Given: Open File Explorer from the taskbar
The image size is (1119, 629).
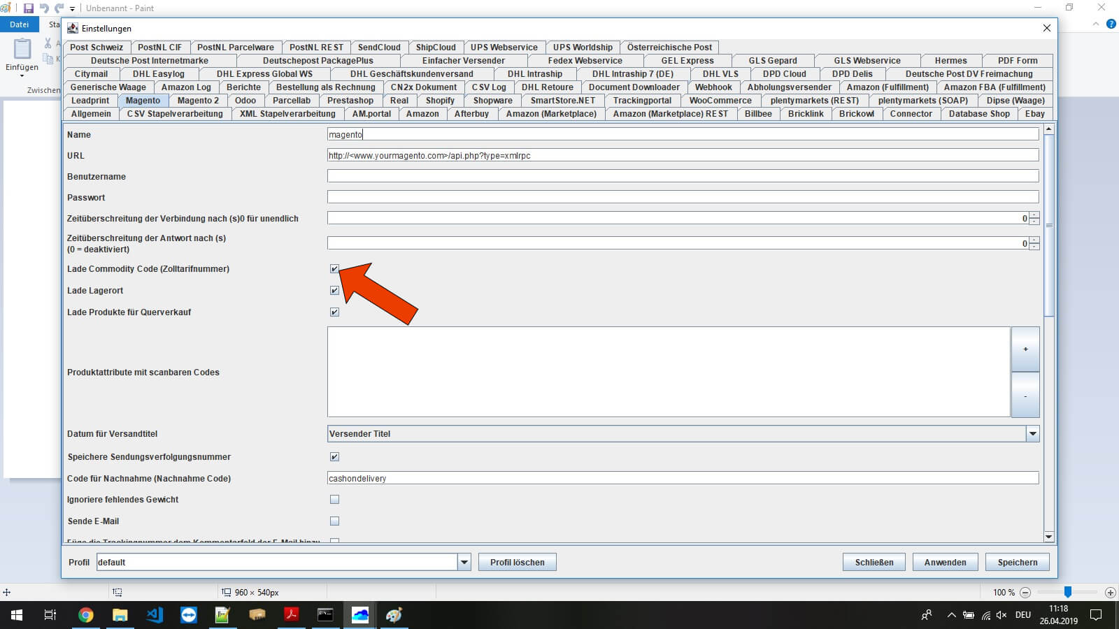Looking at the screenshot, I should tap(120, 615).
